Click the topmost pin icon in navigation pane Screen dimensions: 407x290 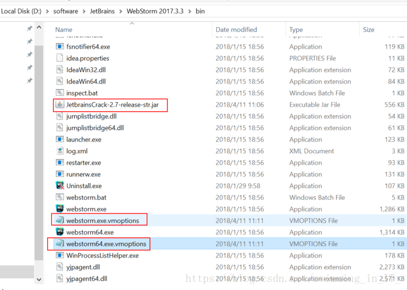(30, 28)
